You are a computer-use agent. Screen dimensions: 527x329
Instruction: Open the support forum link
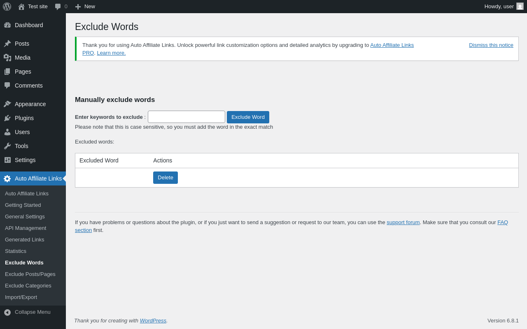pyautogui.click(x=403, y=222)
